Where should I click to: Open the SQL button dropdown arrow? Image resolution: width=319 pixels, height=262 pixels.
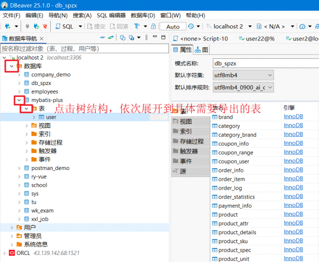tap(80, 26)
